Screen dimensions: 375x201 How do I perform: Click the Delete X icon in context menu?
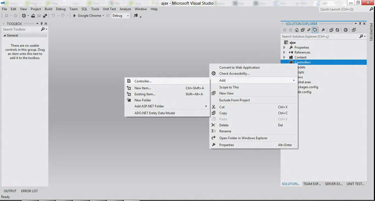(x=213, y=125)
